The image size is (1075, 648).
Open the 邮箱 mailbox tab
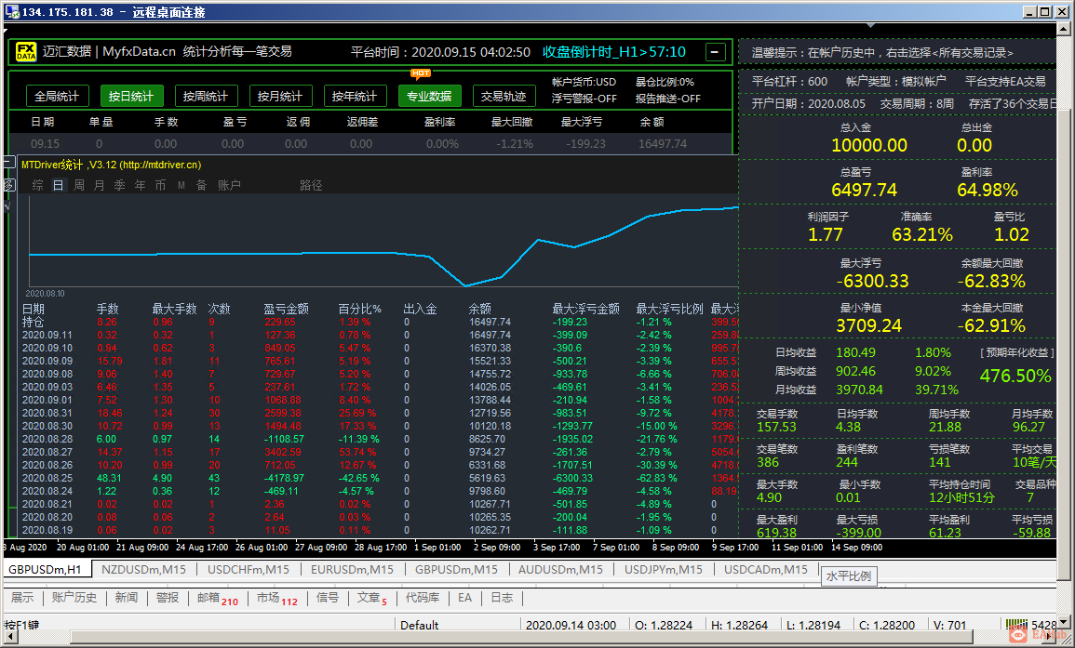coord(218,599)
